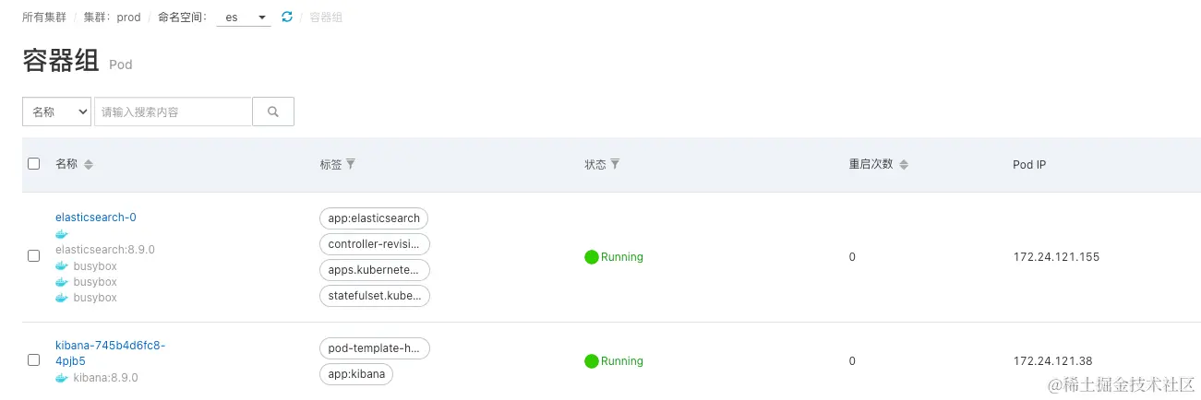Click the search magnifier button
Image resolution: width=1201 pixels, height=400 pixels.
pyautogui.click(x=273, y=112)
